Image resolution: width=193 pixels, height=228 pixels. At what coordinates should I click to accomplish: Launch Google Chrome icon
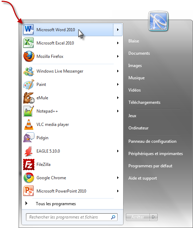click(29, 178)
